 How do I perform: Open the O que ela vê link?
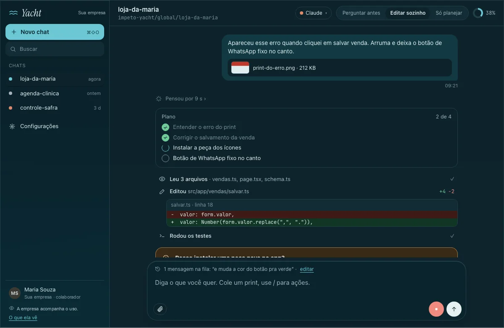coord(23,318)
